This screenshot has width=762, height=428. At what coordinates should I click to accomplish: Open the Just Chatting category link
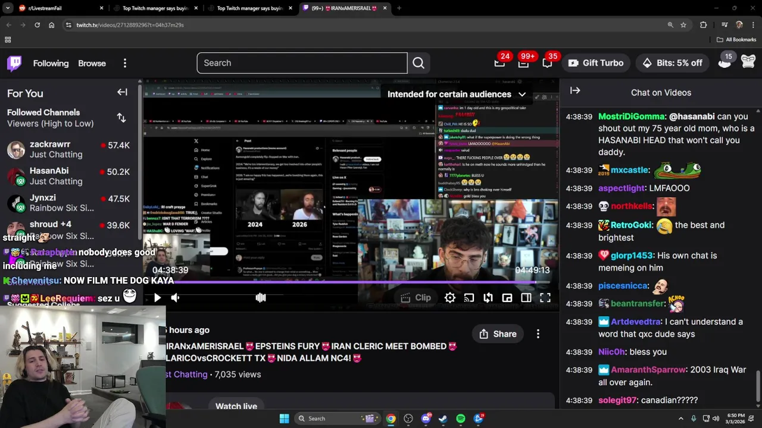click(x=187, y=374)
